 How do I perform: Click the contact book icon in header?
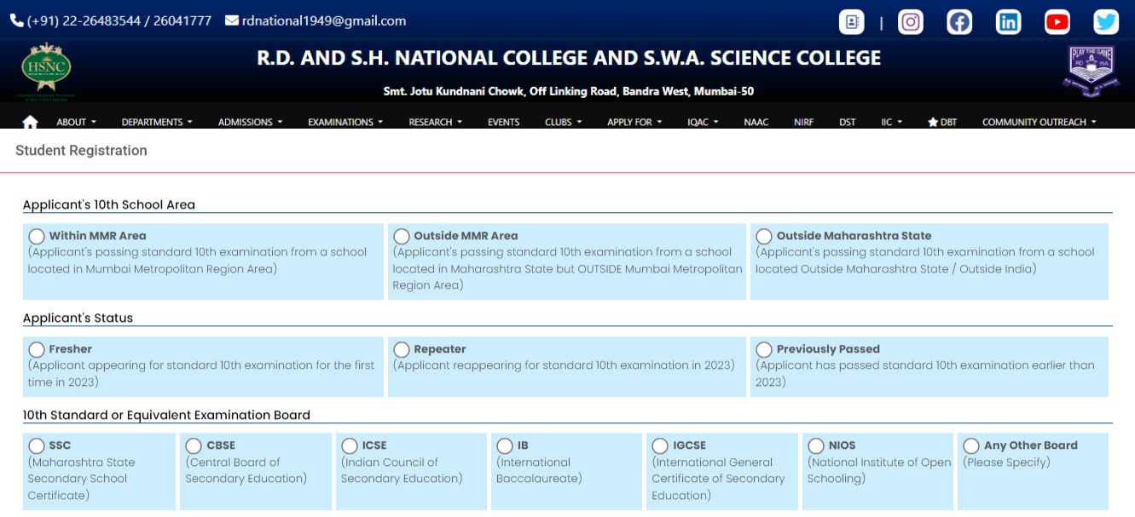(851, 22)
